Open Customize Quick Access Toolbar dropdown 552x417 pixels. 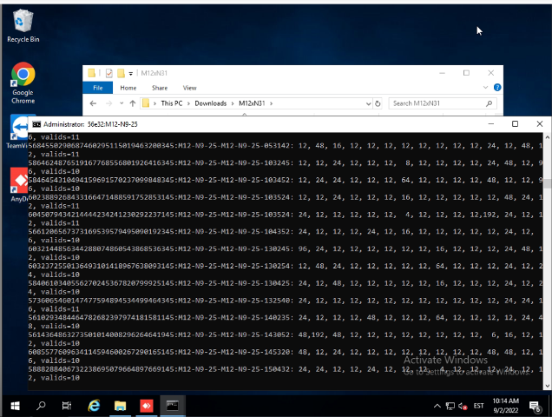(130, 73)
